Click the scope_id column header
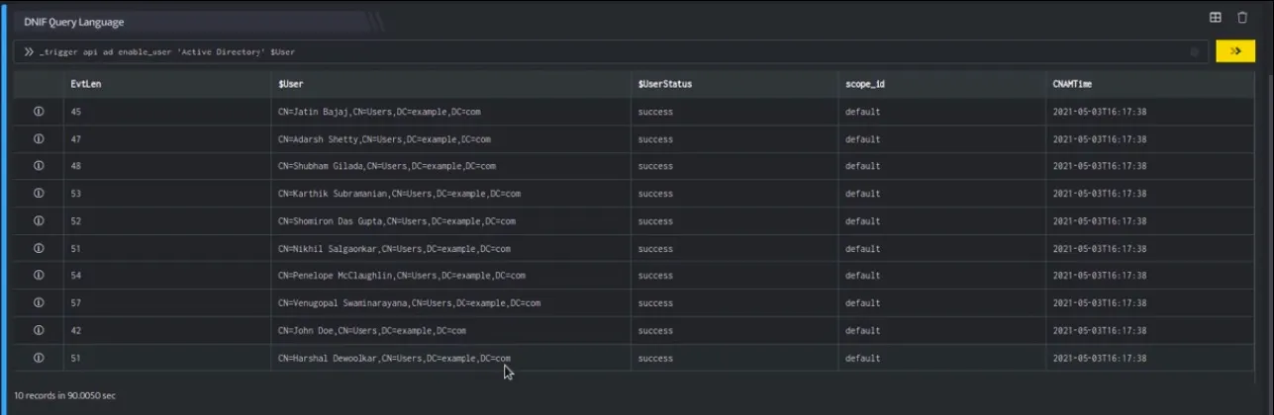Image resolution: width=1274 pixels, height=415 pixels. (x=865, y=84)
